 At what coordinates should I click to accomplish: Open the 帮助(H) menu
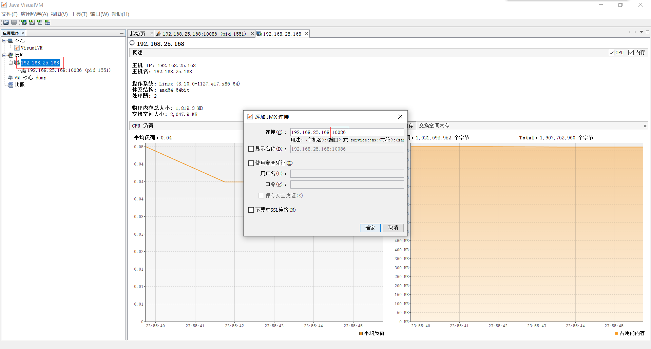pos(120,14)
